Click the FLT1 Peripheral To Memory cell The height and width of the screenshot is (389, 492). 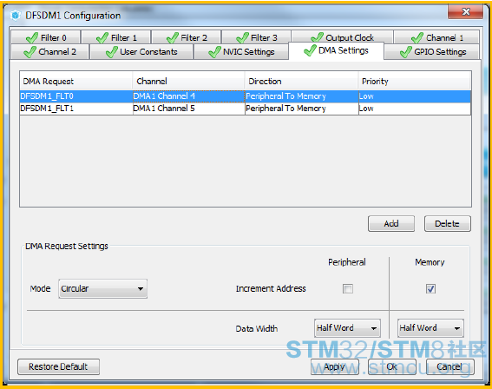[302, 109]
